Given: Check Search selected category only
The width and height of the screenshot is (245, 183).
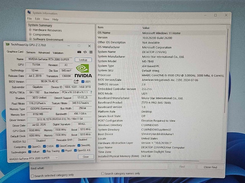Looking at the screenshot, I should tap(33, 176).
